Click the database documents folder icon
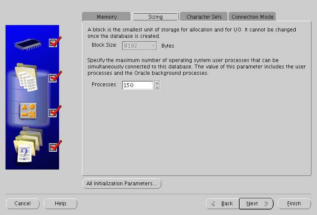This screenshot has width=317, height=215. [26, 77]
